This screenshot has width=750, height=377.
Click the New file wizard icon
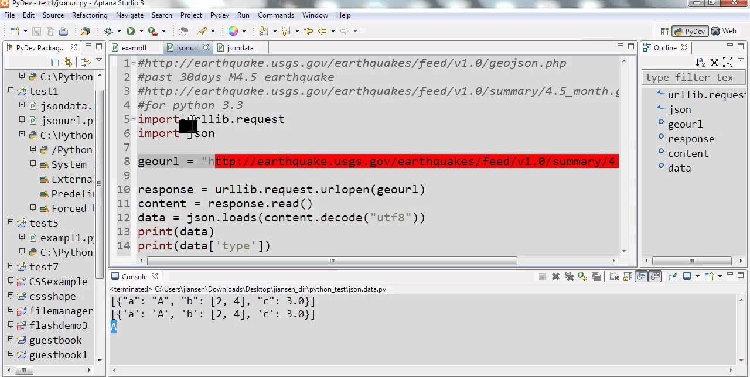[15, 31]
